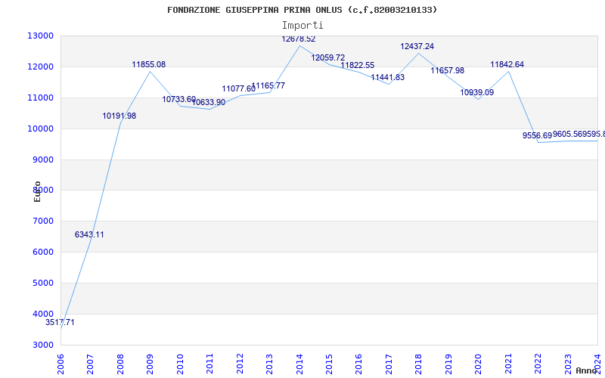
Task: Select the data label 9605.56
Action: [567, 134]
